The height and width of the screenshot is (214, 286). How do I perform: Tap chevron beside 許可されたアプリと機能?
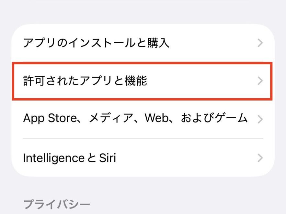pos(260,81)
